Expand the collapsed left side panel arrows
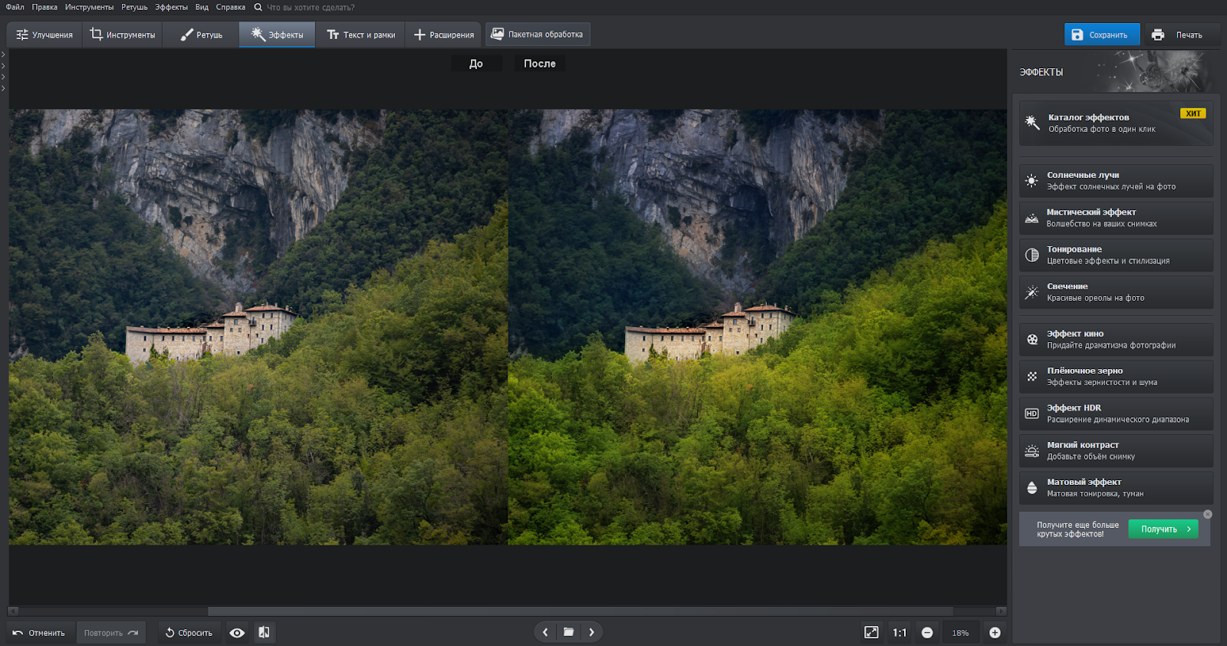 (x=3, y=71)
